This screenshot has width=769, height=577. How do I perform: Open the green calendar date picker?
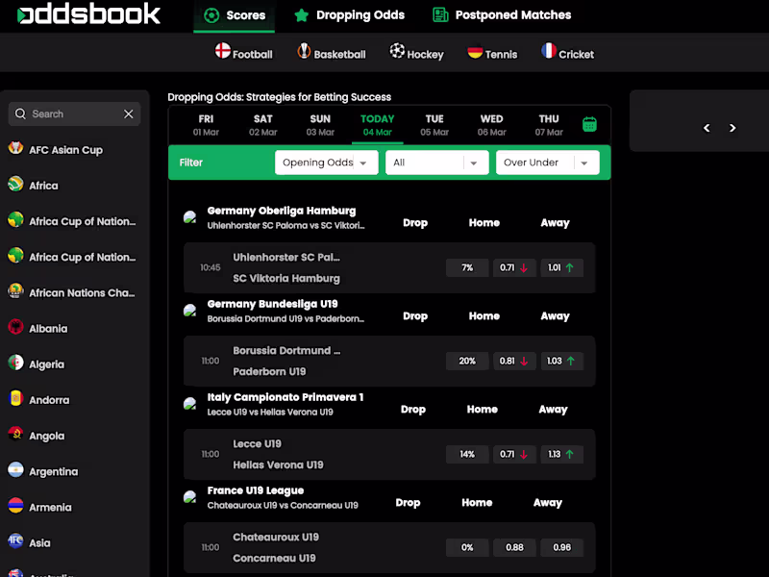click(589, 125)
